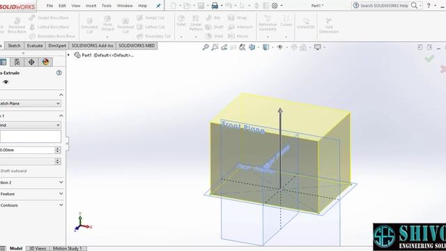Toggle the Instant3D tool
The width and height of the screenshot is (446, 251).
tap(305, 23)
